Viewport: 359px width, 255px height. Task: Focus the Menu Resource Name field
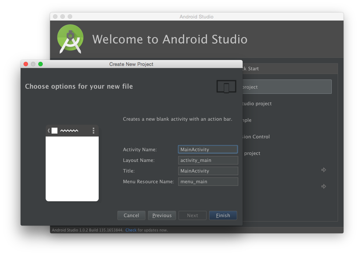[208, 181]
